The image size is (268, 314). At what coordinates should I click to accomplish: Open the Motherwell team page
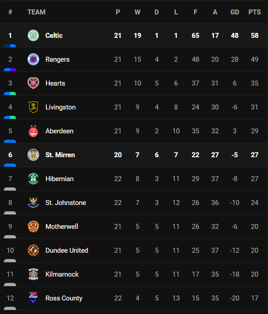point(62,227)
